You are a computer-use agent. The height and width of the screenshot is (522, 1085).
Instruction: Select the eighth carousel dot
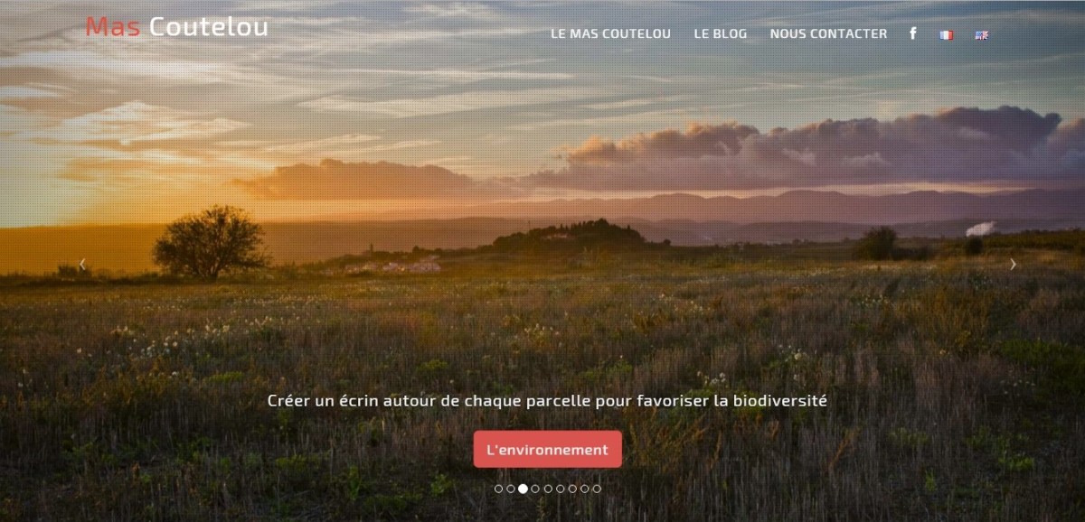(584, 489)
